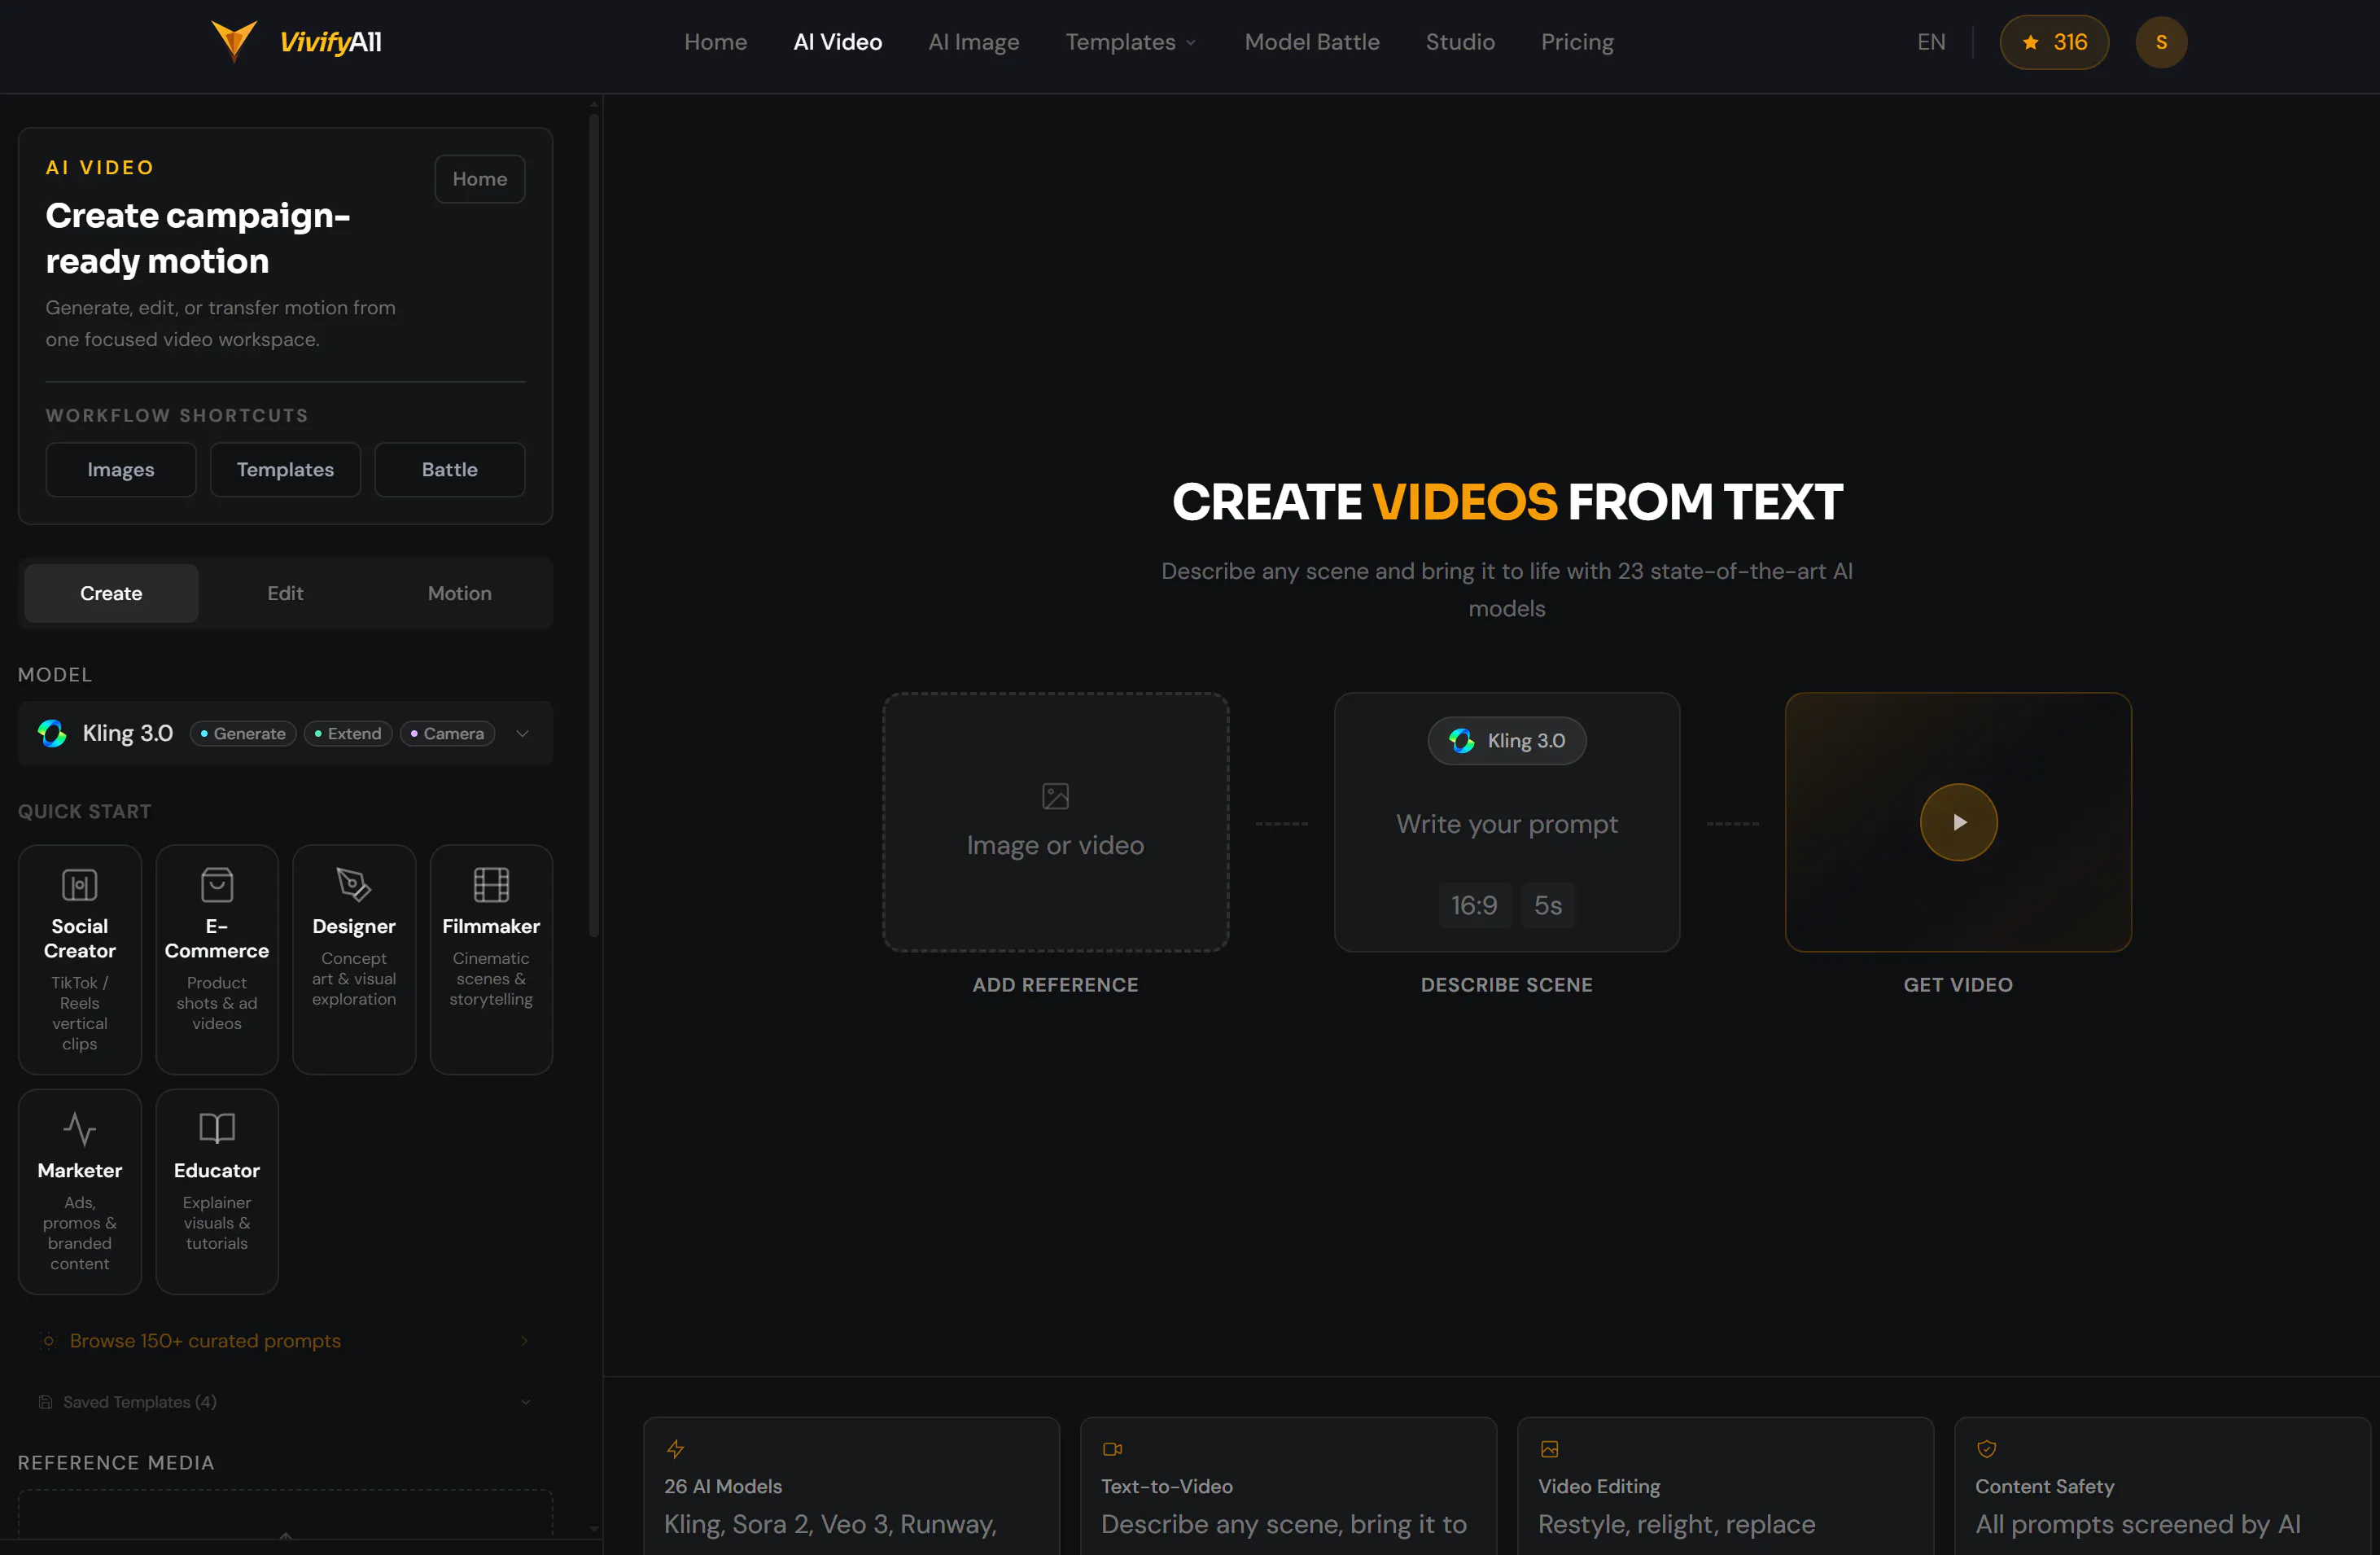Switch to the Edit tab

coord(285,593)
